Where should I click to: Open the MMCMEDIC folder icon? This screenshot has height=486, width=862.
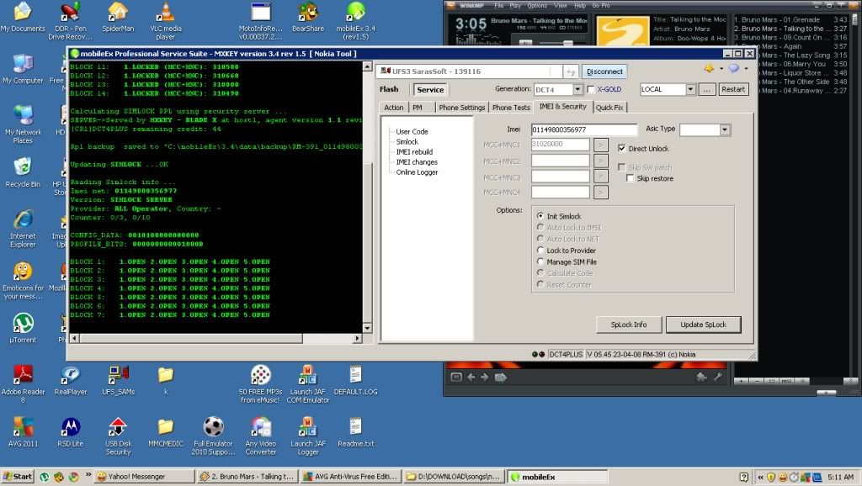[x=166, y=431]
